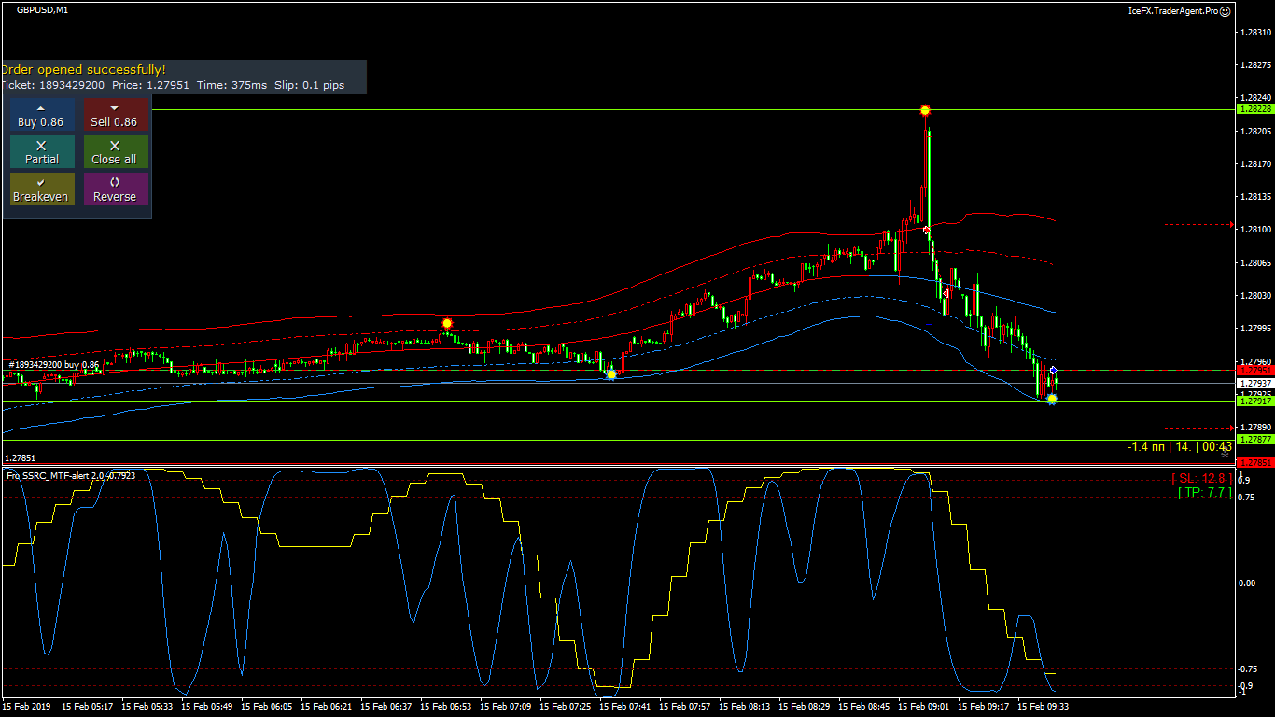Click the 1.27937 current price label
The height and width of the screenshot is (717, 1275).
click(1254, 384)
